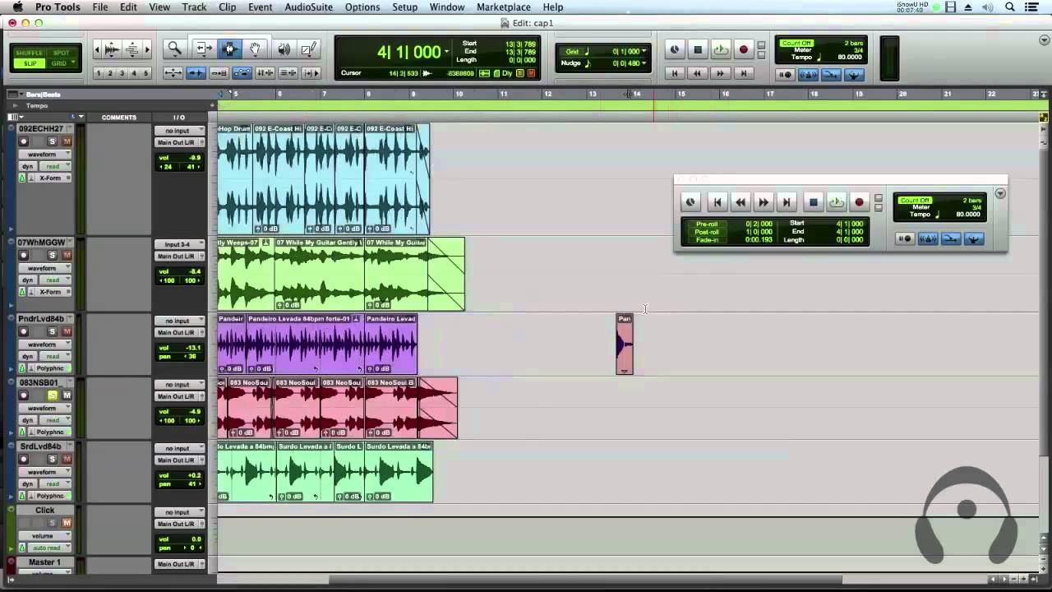Click Return to Zero in main toolbar
This screenshot has width=1052, height=592.
pos(675,73)
